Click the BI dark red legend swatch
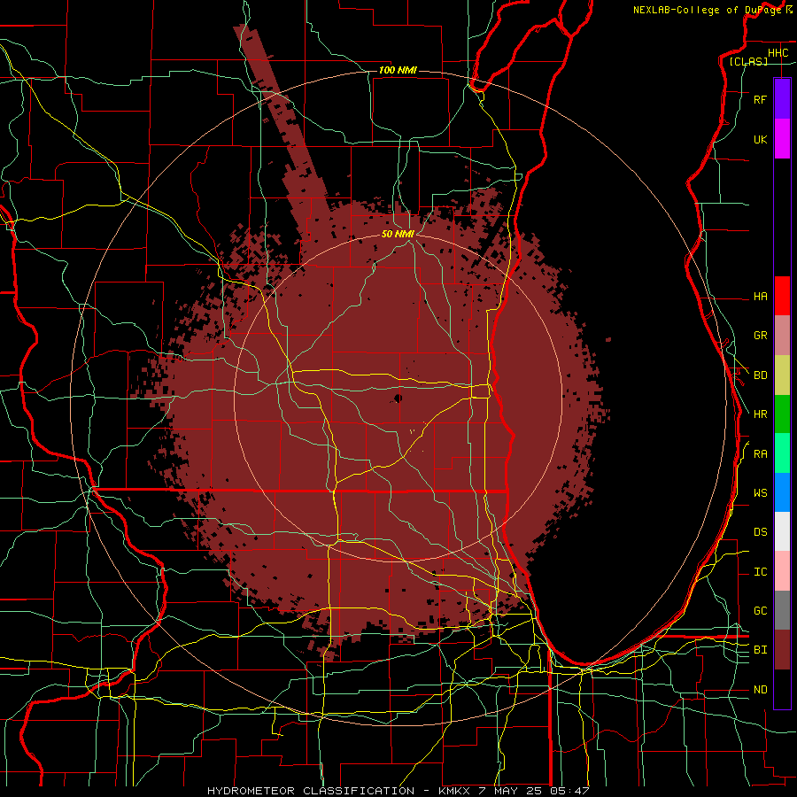 (782, 650)
